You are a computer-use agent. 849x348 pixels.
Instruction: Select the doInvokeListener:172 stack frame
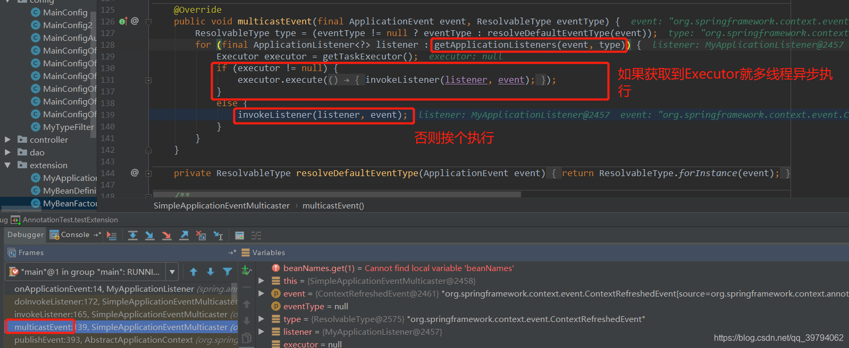[x=121, y=302]
